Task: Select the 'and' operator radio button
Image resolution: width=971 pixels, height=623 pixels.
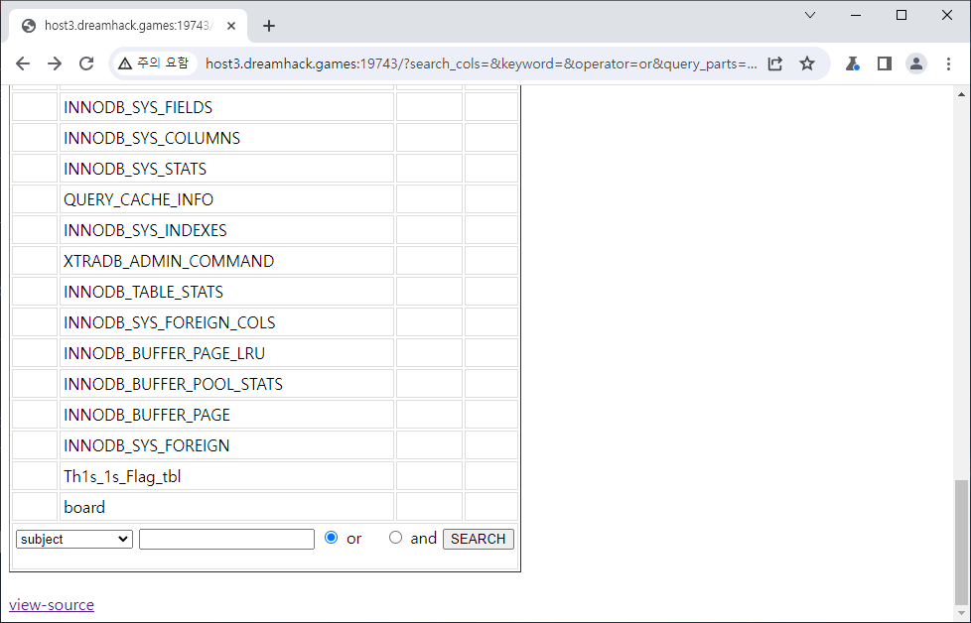Action: click(x=395, y=538)
